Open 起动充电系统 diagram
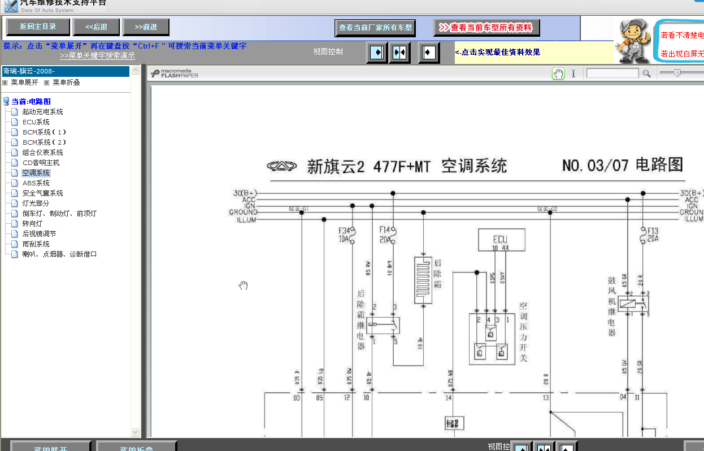This screenshot has width=704, height=451. [x=43, y=112]
